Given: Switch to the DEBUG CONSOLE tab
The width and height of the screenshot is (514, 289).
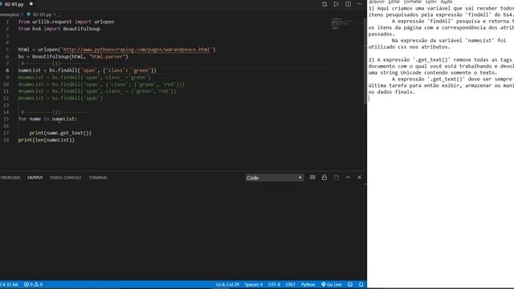Looking at the screenshot, I should (x=66, y=177).
